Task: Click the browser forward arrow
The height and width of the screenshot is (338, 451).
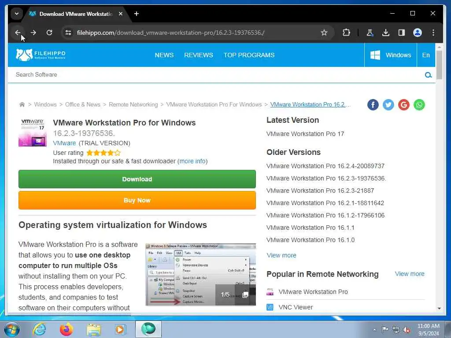Action: (33, 33)
